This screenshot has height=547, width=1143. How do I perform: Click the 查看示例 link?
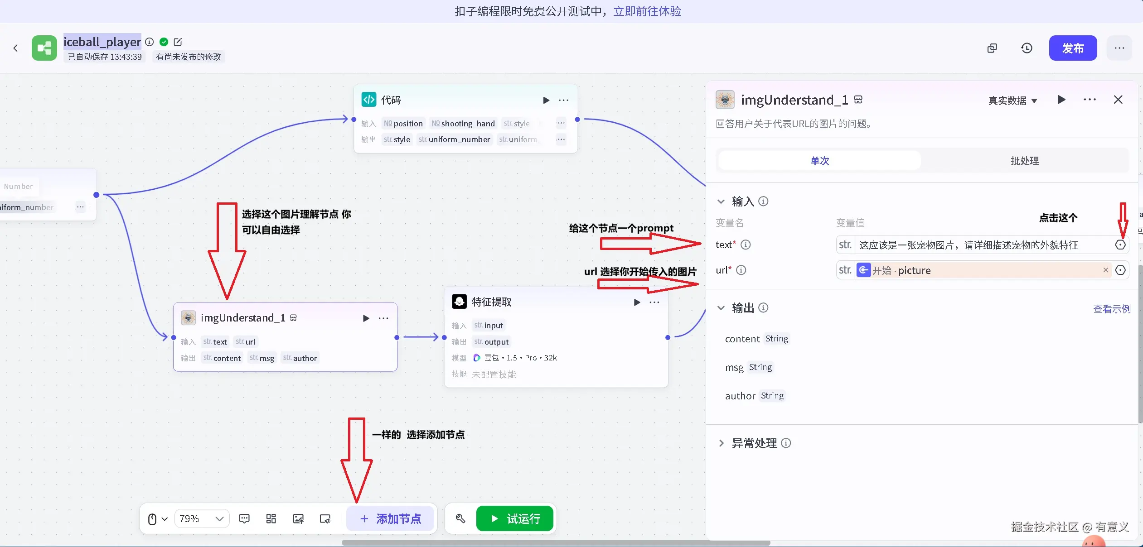coord(1111,309)
